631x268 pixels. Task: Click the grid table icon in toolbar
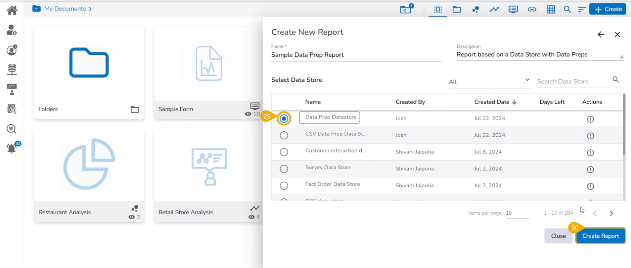click(551, 10)
